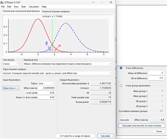Click the Total sample size value 19
Image resolution: width=167 pixels, height=139 pixels.
(x=101, y=97)
